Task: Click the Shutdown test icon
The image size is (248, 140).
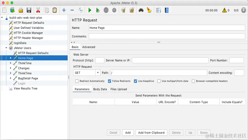Action: pos(114,10)
